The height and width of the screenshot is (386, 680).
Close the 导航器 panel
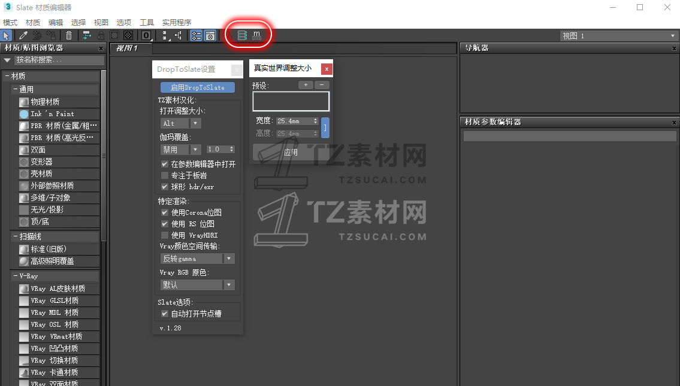[674, 48]
